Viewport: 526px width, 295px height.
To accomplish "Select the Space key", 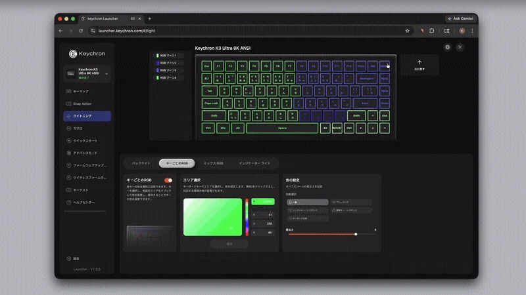I will pos(282,128).
